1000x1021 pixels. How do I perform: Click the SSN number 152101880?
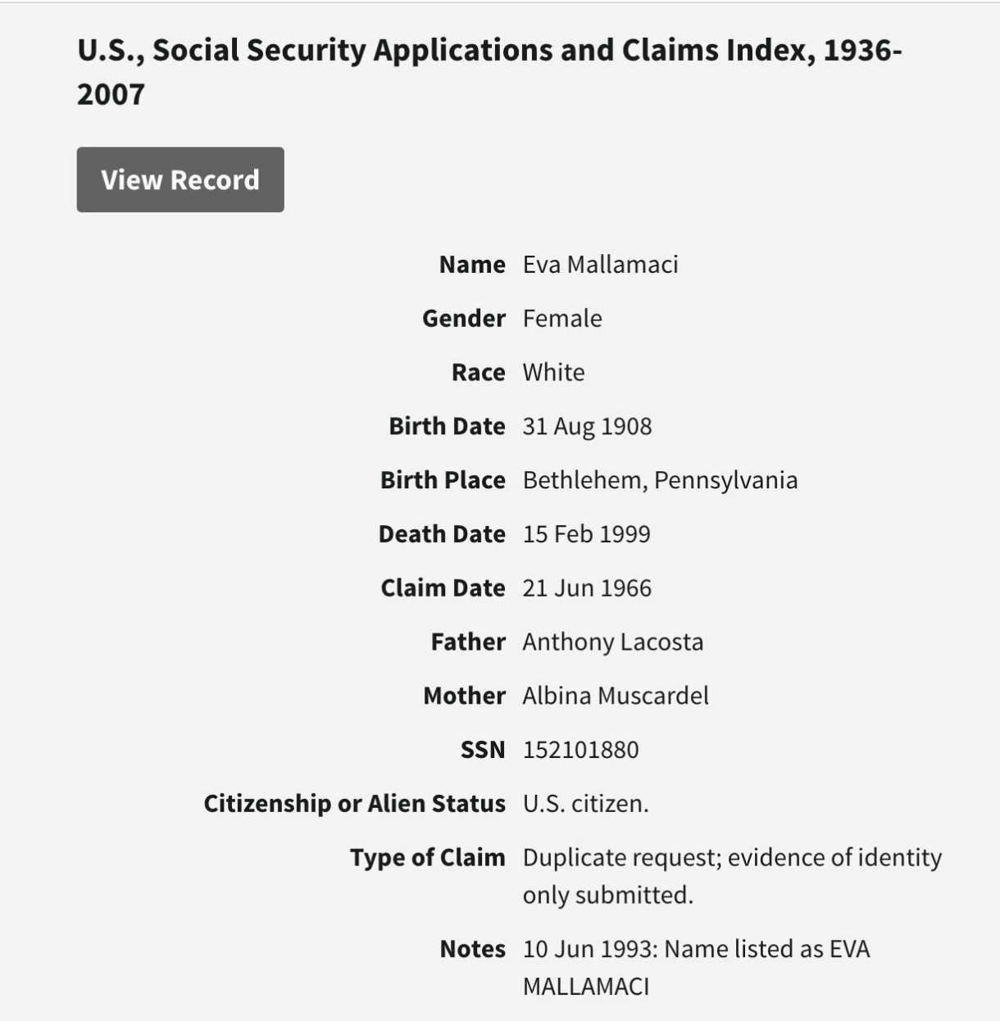point(580,750)
